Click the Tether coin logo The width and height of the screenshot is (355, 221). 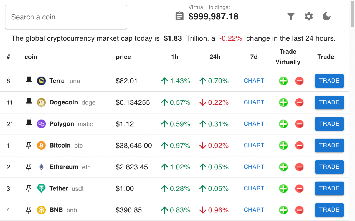pyautogui.click(x=41, y=189)
